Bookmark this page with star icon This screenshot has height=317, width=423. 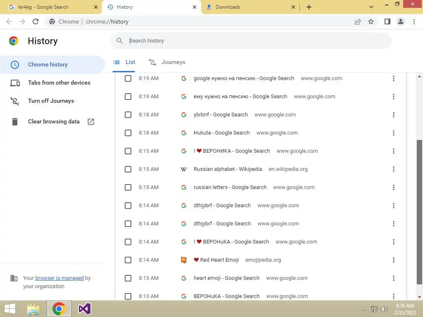pyautogui.click(x=371, y=21)
